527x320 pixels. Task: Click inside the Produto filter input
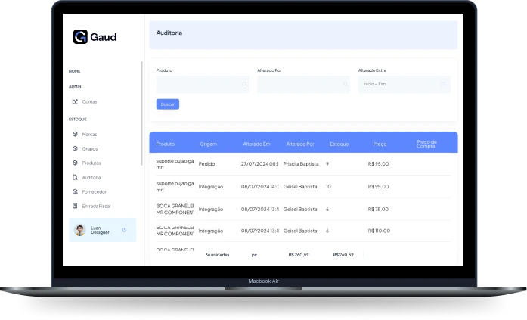(198, 84)
